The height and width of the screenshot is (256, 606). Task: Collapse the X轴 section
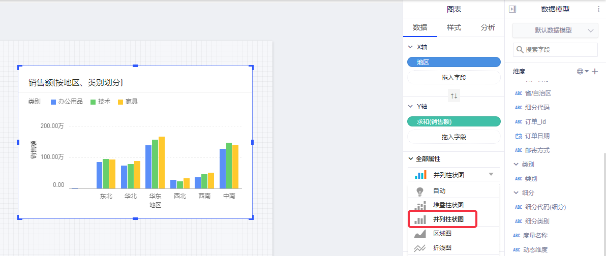pyautogui.click(x=411, y=47)
